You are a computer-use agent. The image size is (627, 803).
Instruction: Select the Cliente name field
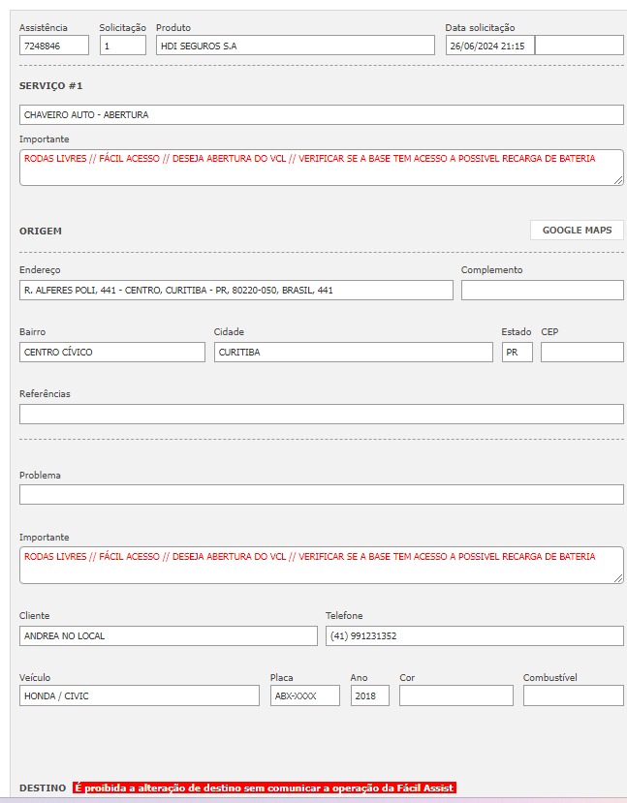pos(169,635)
